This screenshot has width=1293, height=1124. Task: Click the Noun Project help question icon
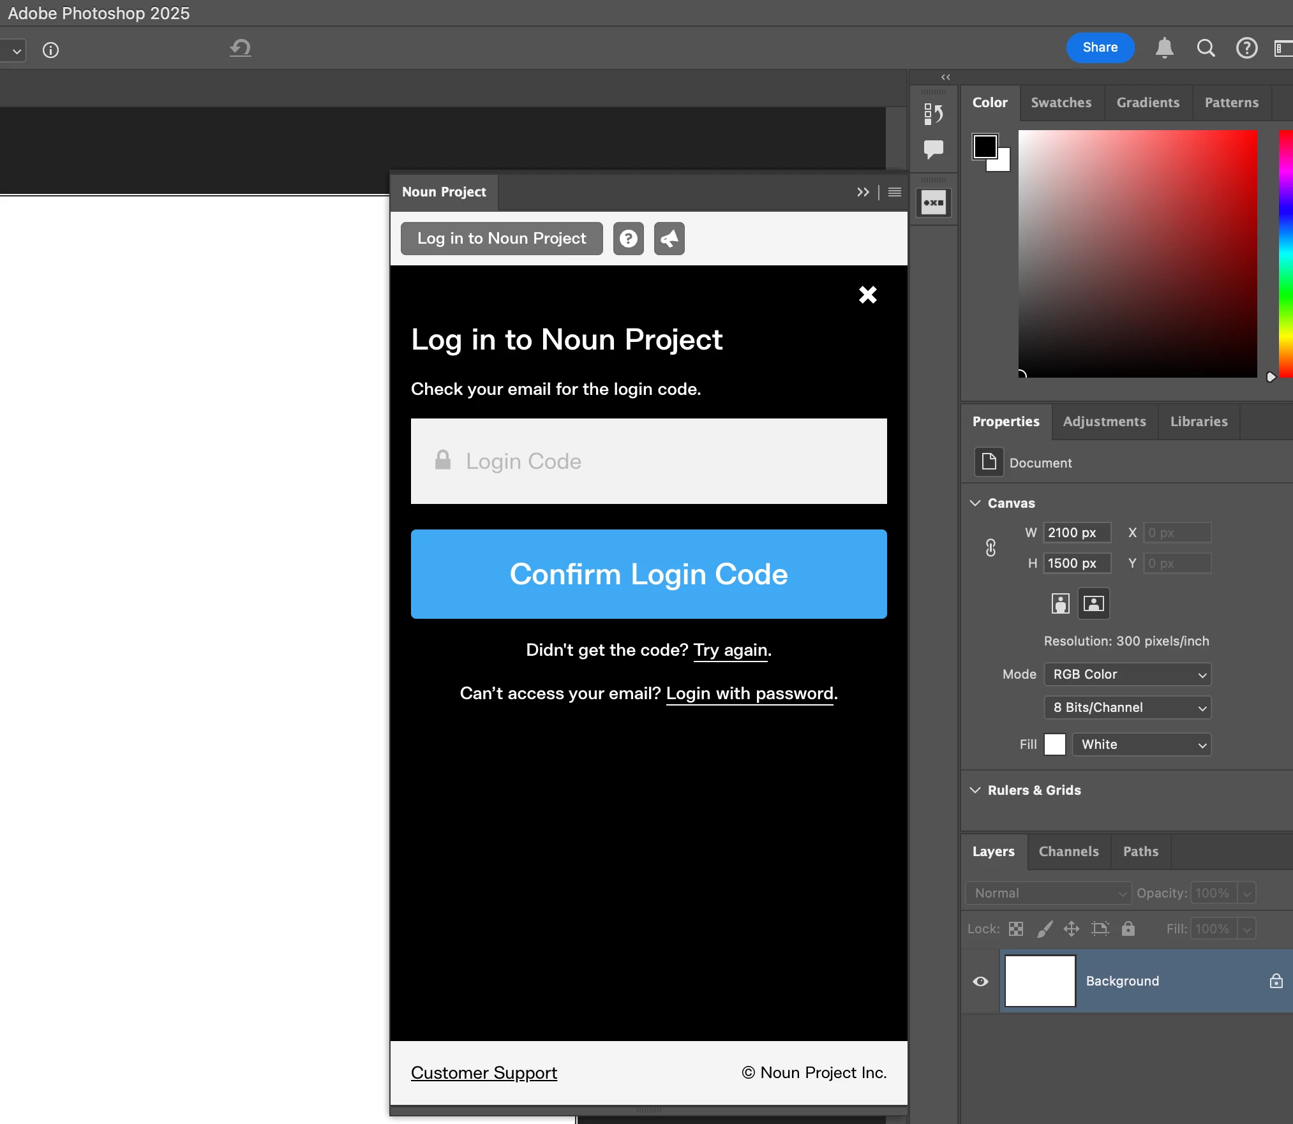628,239
